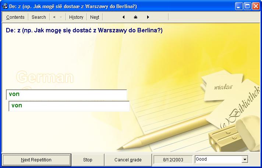262x168 pixels.
Task: Click the small back '<' toolbar button
Action: click(54, 17)
